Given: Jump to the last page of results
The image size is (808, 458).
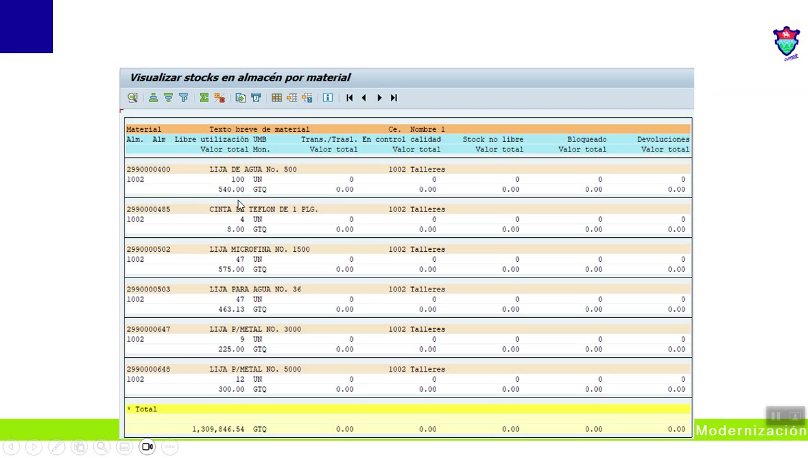Looking at the screenshot, I should coord(393,97).
